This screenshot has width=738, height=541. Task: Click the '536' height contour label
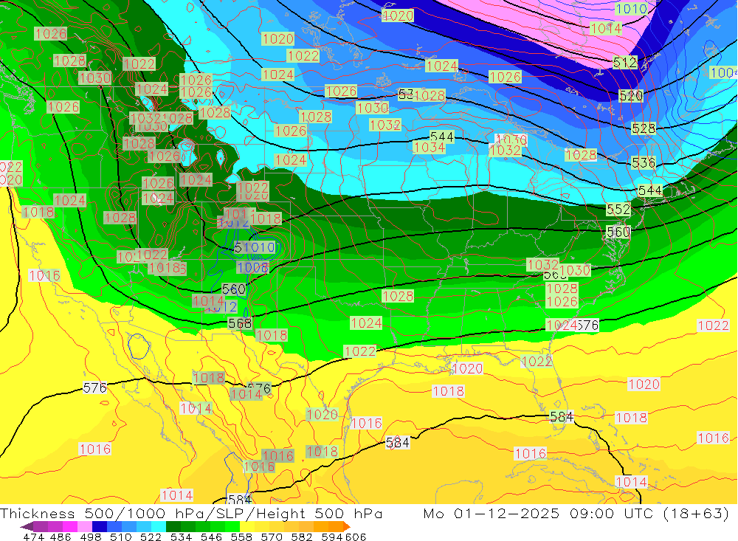(644, 162)
